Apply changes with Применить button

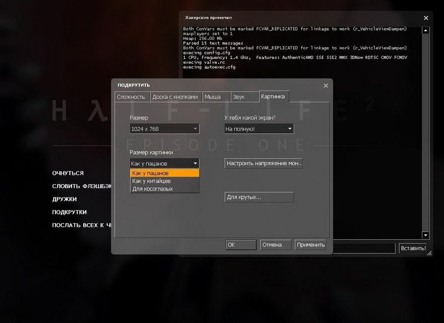(x=310, y=245)
